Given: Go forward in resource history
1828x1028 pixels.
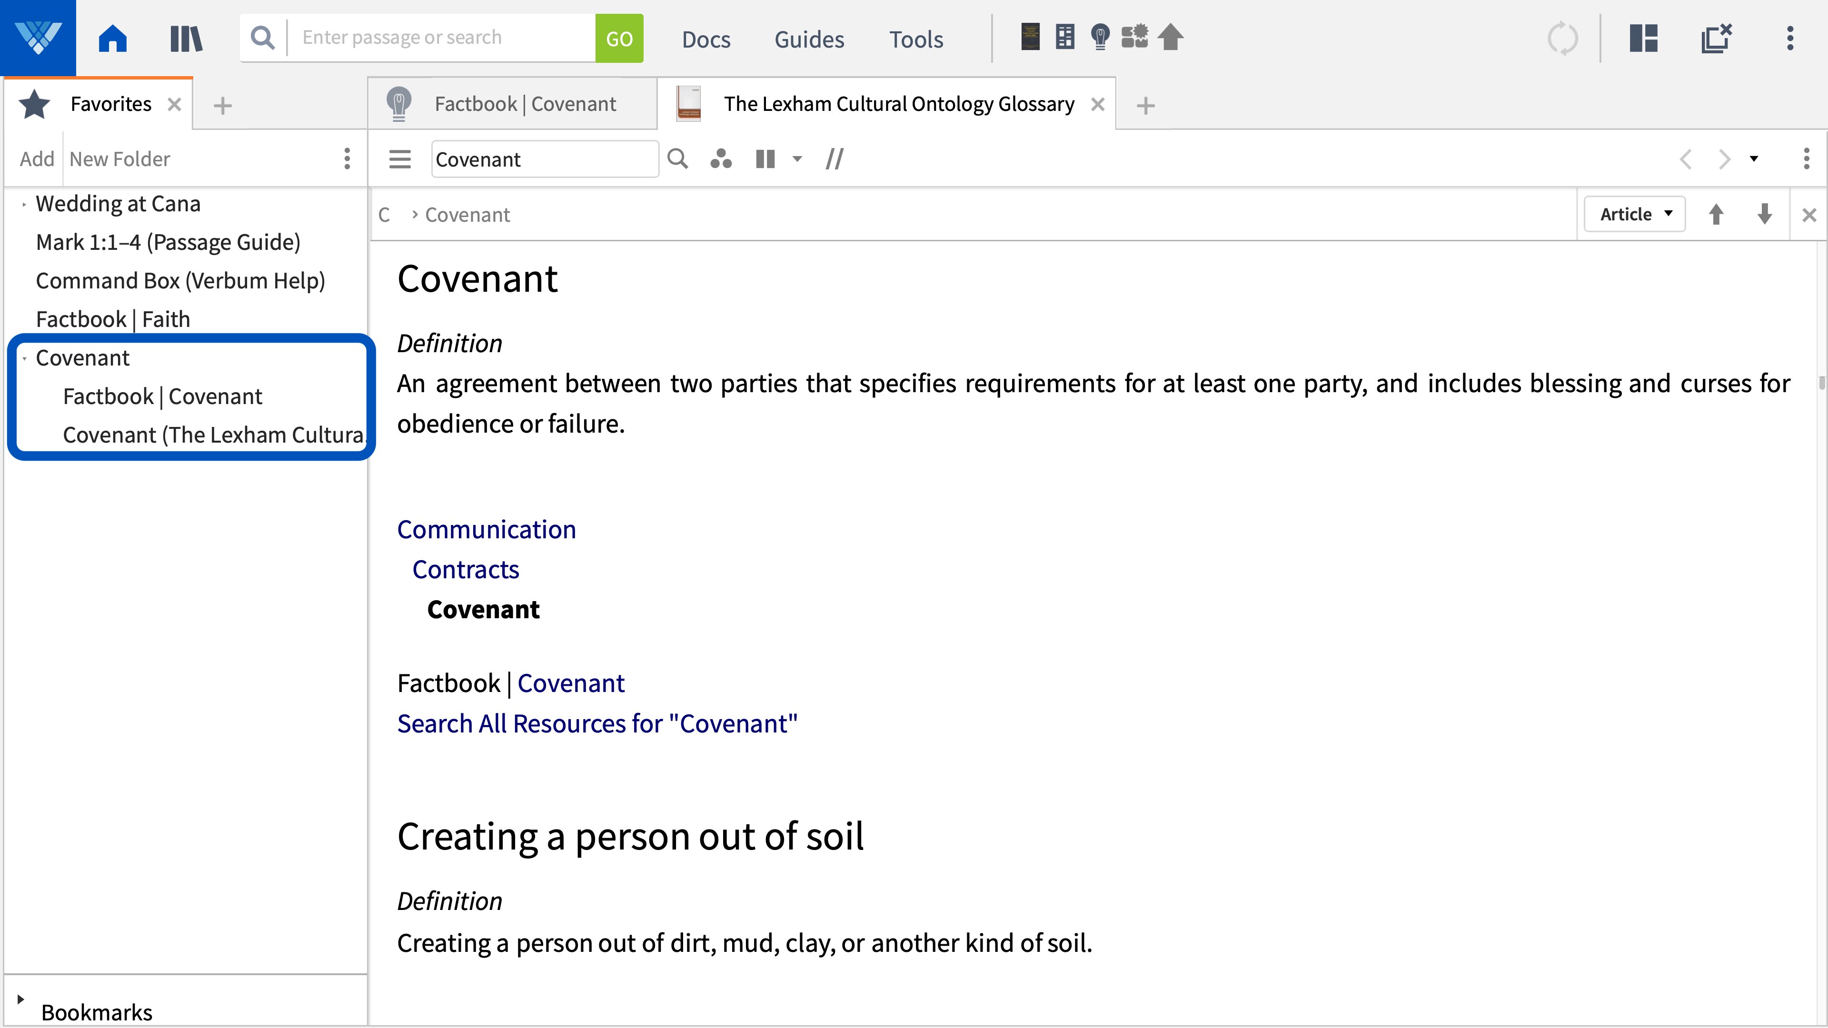Looking at the screenshot, I should pyautogui.click(x=1724, y=159).
